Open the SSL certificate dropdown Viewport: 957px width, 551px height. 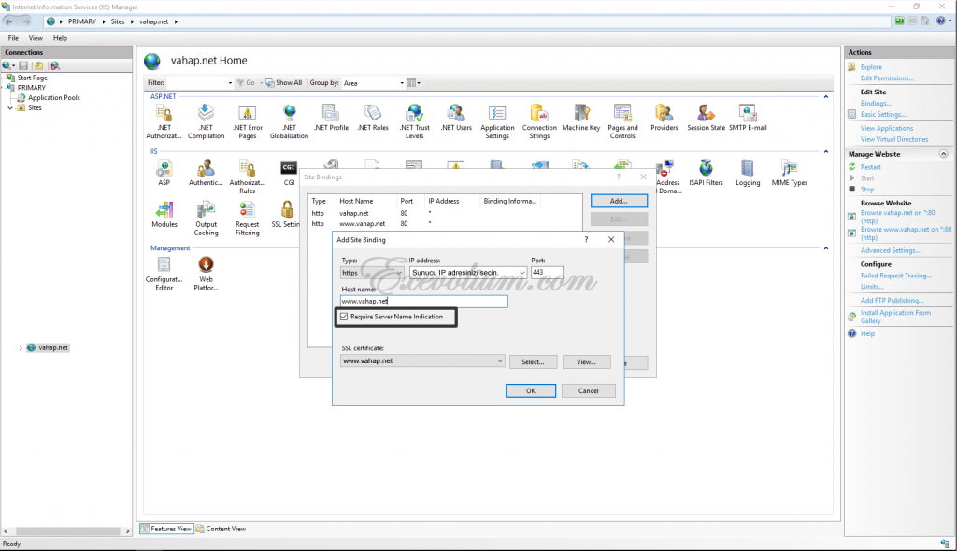click(x=422, y=361)
